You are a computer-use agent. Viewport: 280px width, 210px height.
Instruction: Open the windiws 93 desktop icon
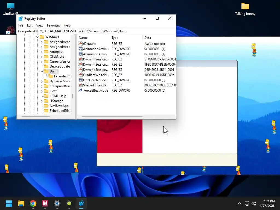click(11, 9)
